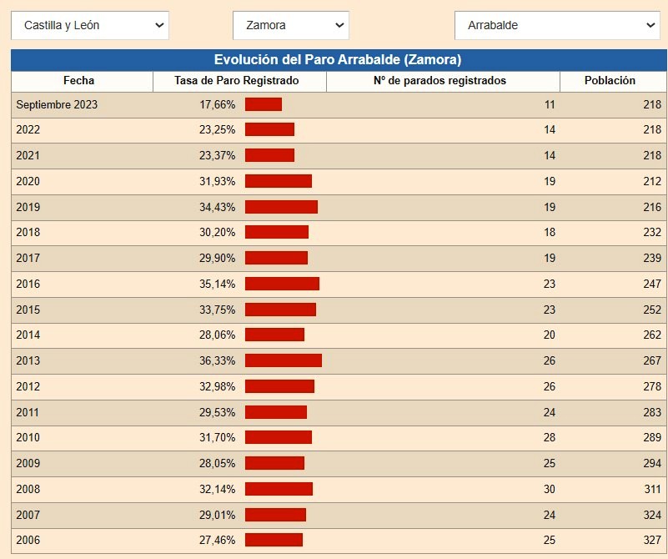
Task: Click the red bar for year 2013
Action: [283, 360]
